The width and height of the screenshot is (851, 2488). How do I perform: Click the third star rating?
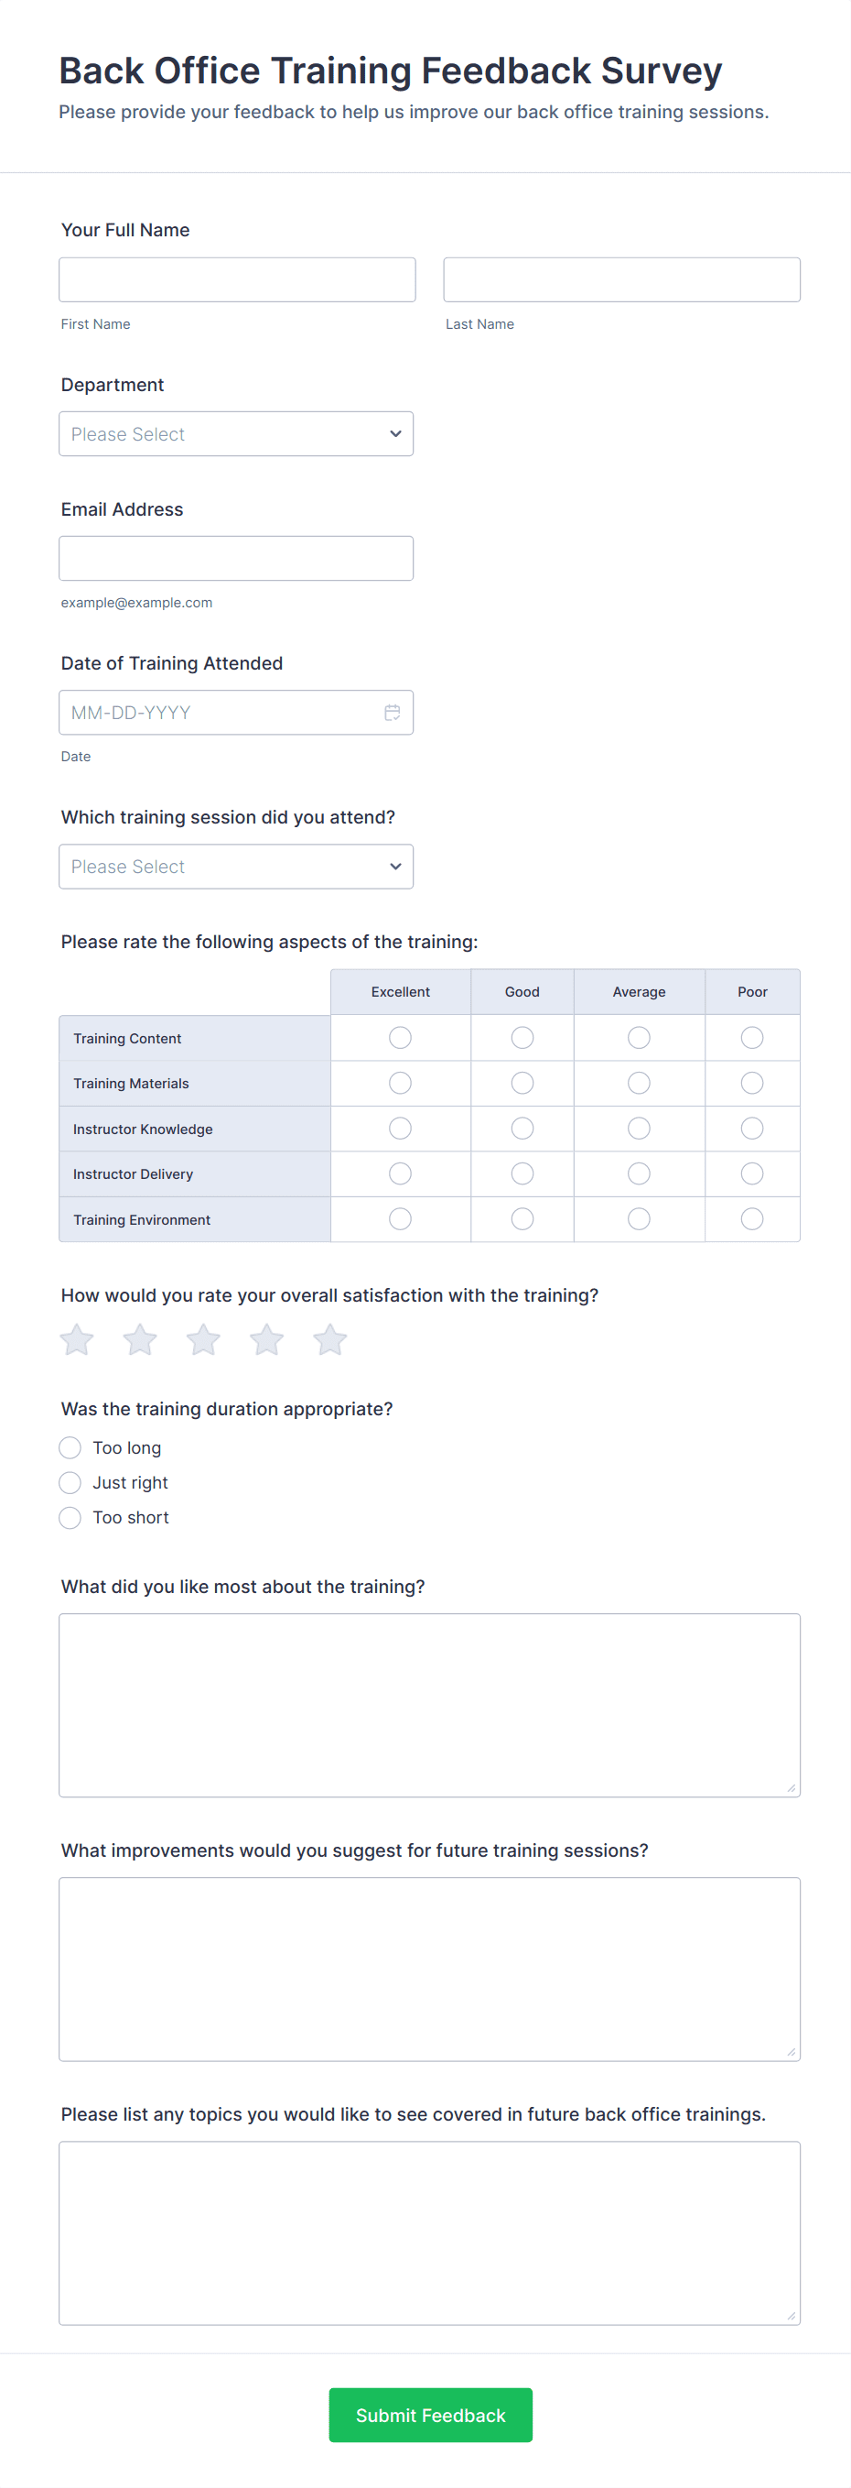203,1339
